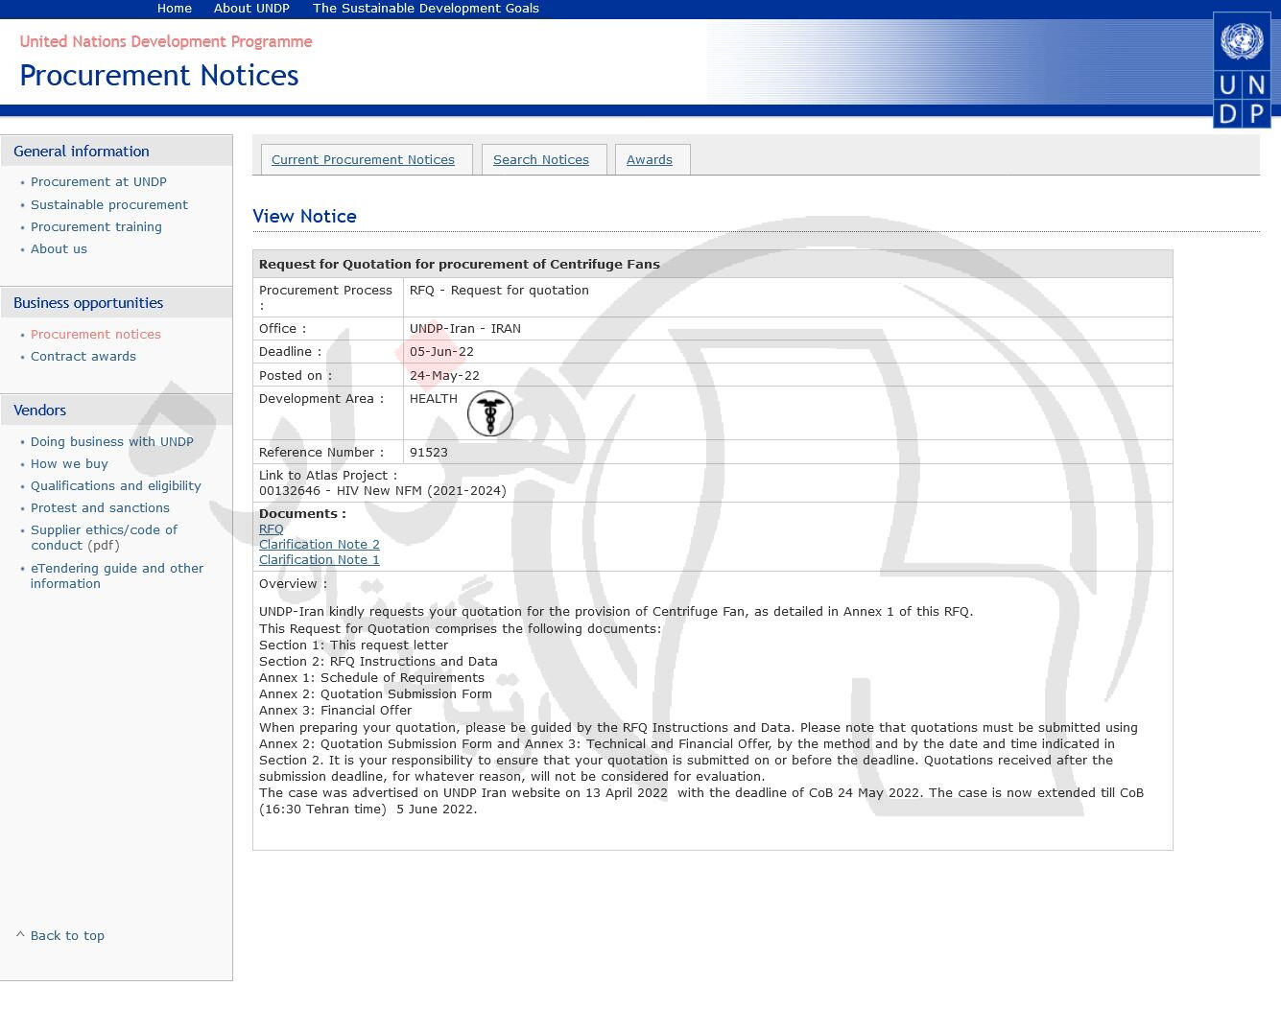Open the RFQ document link
This screenshot has width=1281, height=1033.
[272, 528]
